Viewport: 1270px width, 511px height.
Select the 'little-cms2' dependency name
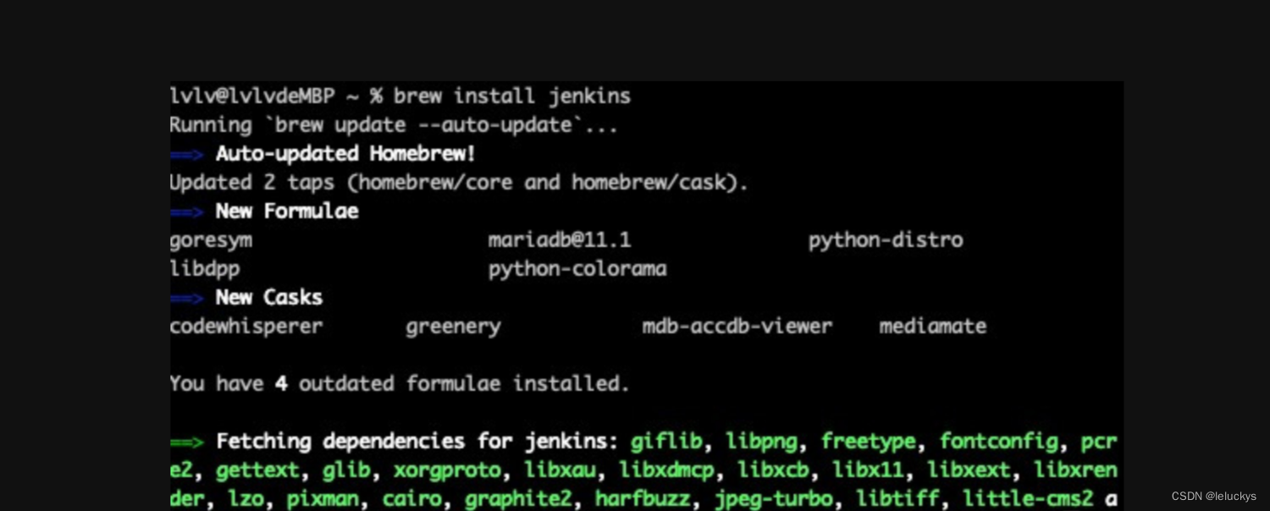pyautogui.click(x=1028, y=500)
